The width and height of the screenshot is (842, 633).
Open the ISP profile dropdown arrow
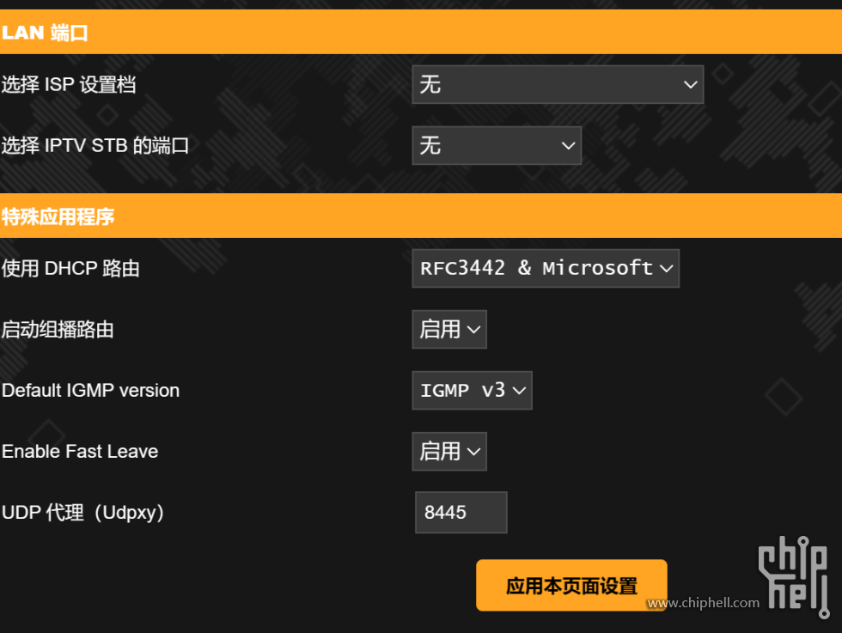[x=690, y=84]
